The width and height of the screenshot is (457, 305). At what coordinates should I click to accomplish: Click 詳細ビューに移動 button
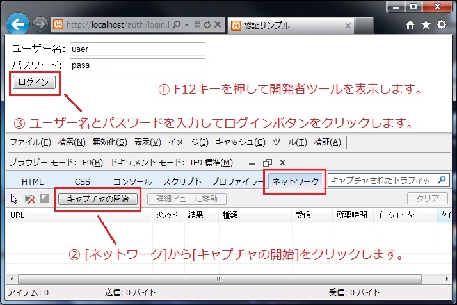187,199
